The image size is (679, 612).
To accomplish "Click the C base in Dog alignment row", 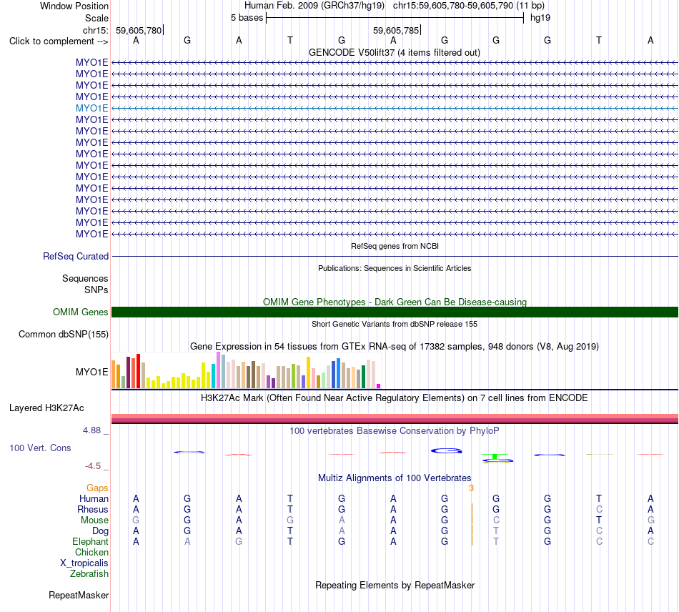I will pyautogui.click(x=599, y=531).
